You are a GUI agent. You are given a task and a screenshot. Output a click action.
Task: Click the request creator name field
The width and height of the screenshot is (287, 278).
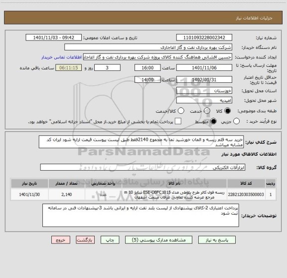pos(157,57)
